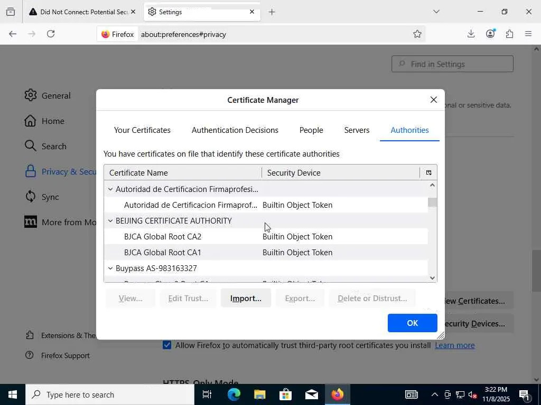Image resolution: width=541 pixels, height=405 pixels.
Task: Open Firefox Support link
Action: [58, 355]
